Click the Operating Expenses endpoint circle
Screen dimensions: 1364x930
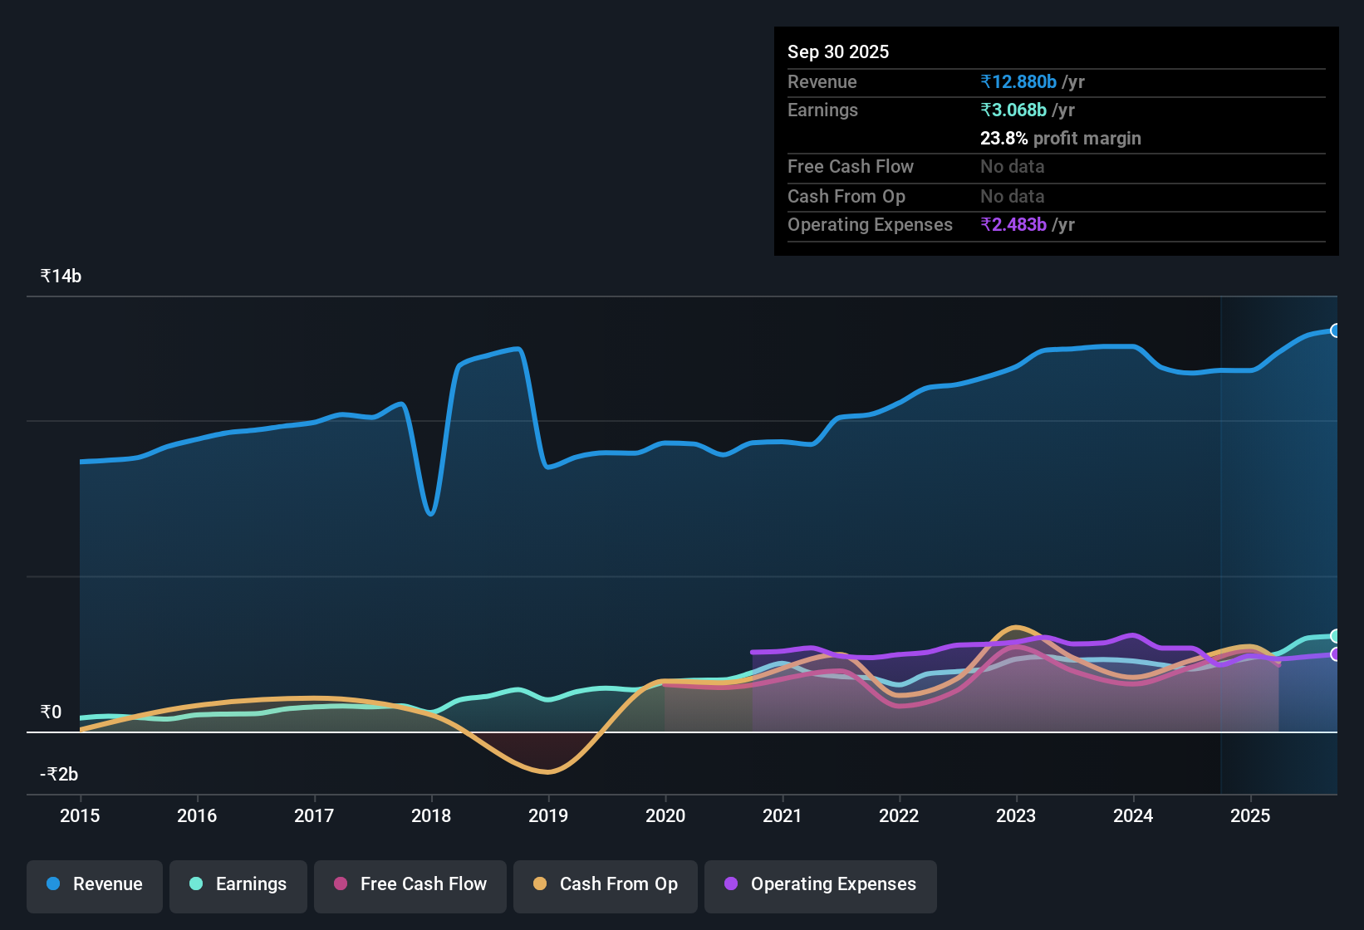pyautogui.click(x=1336, y=655)
